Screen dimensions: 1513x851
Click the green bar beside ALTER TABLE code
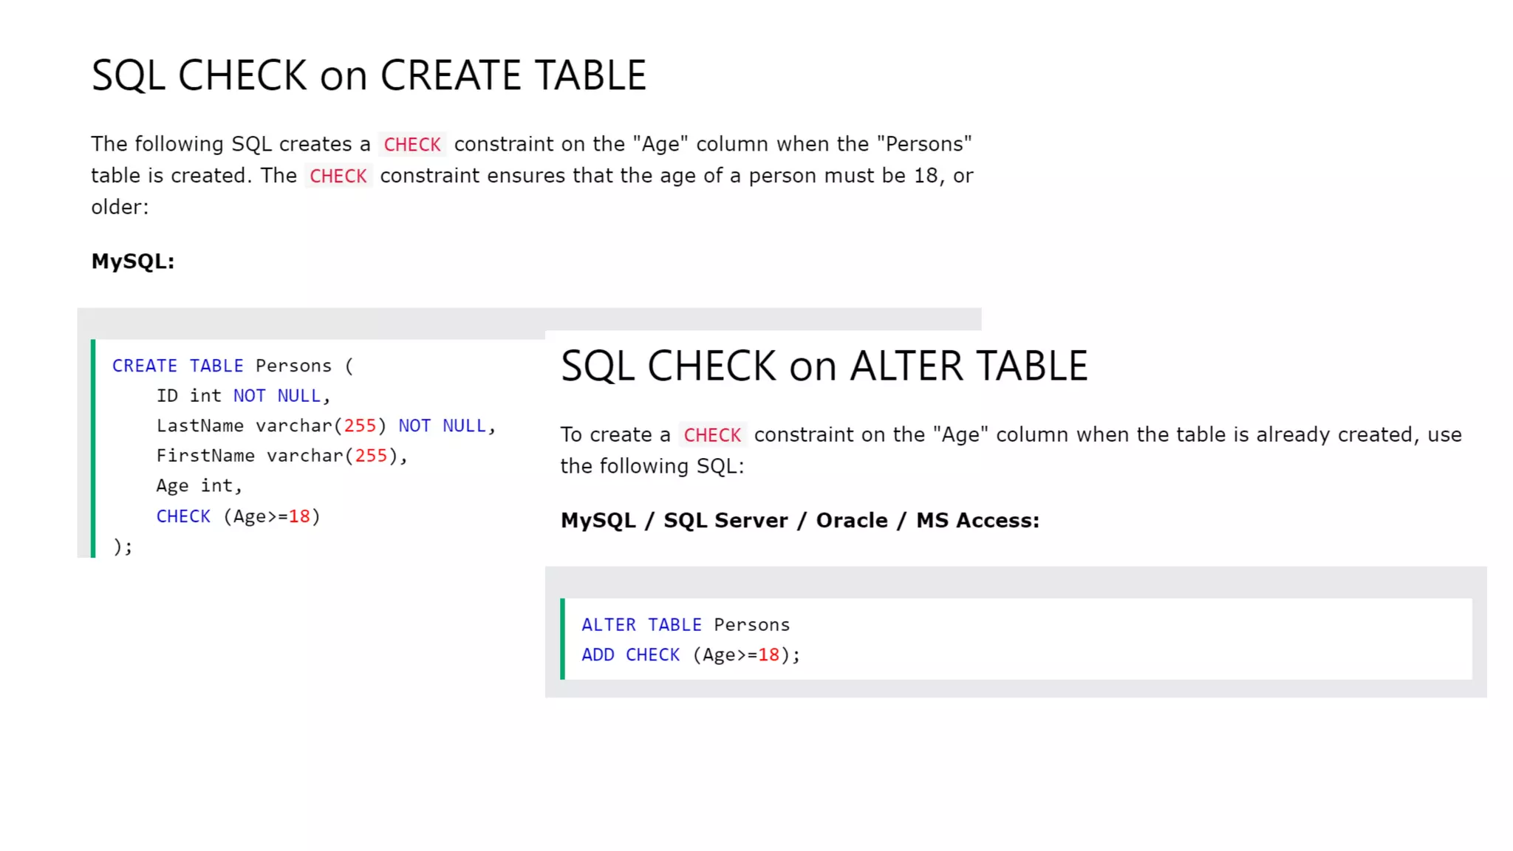[563, 639]
